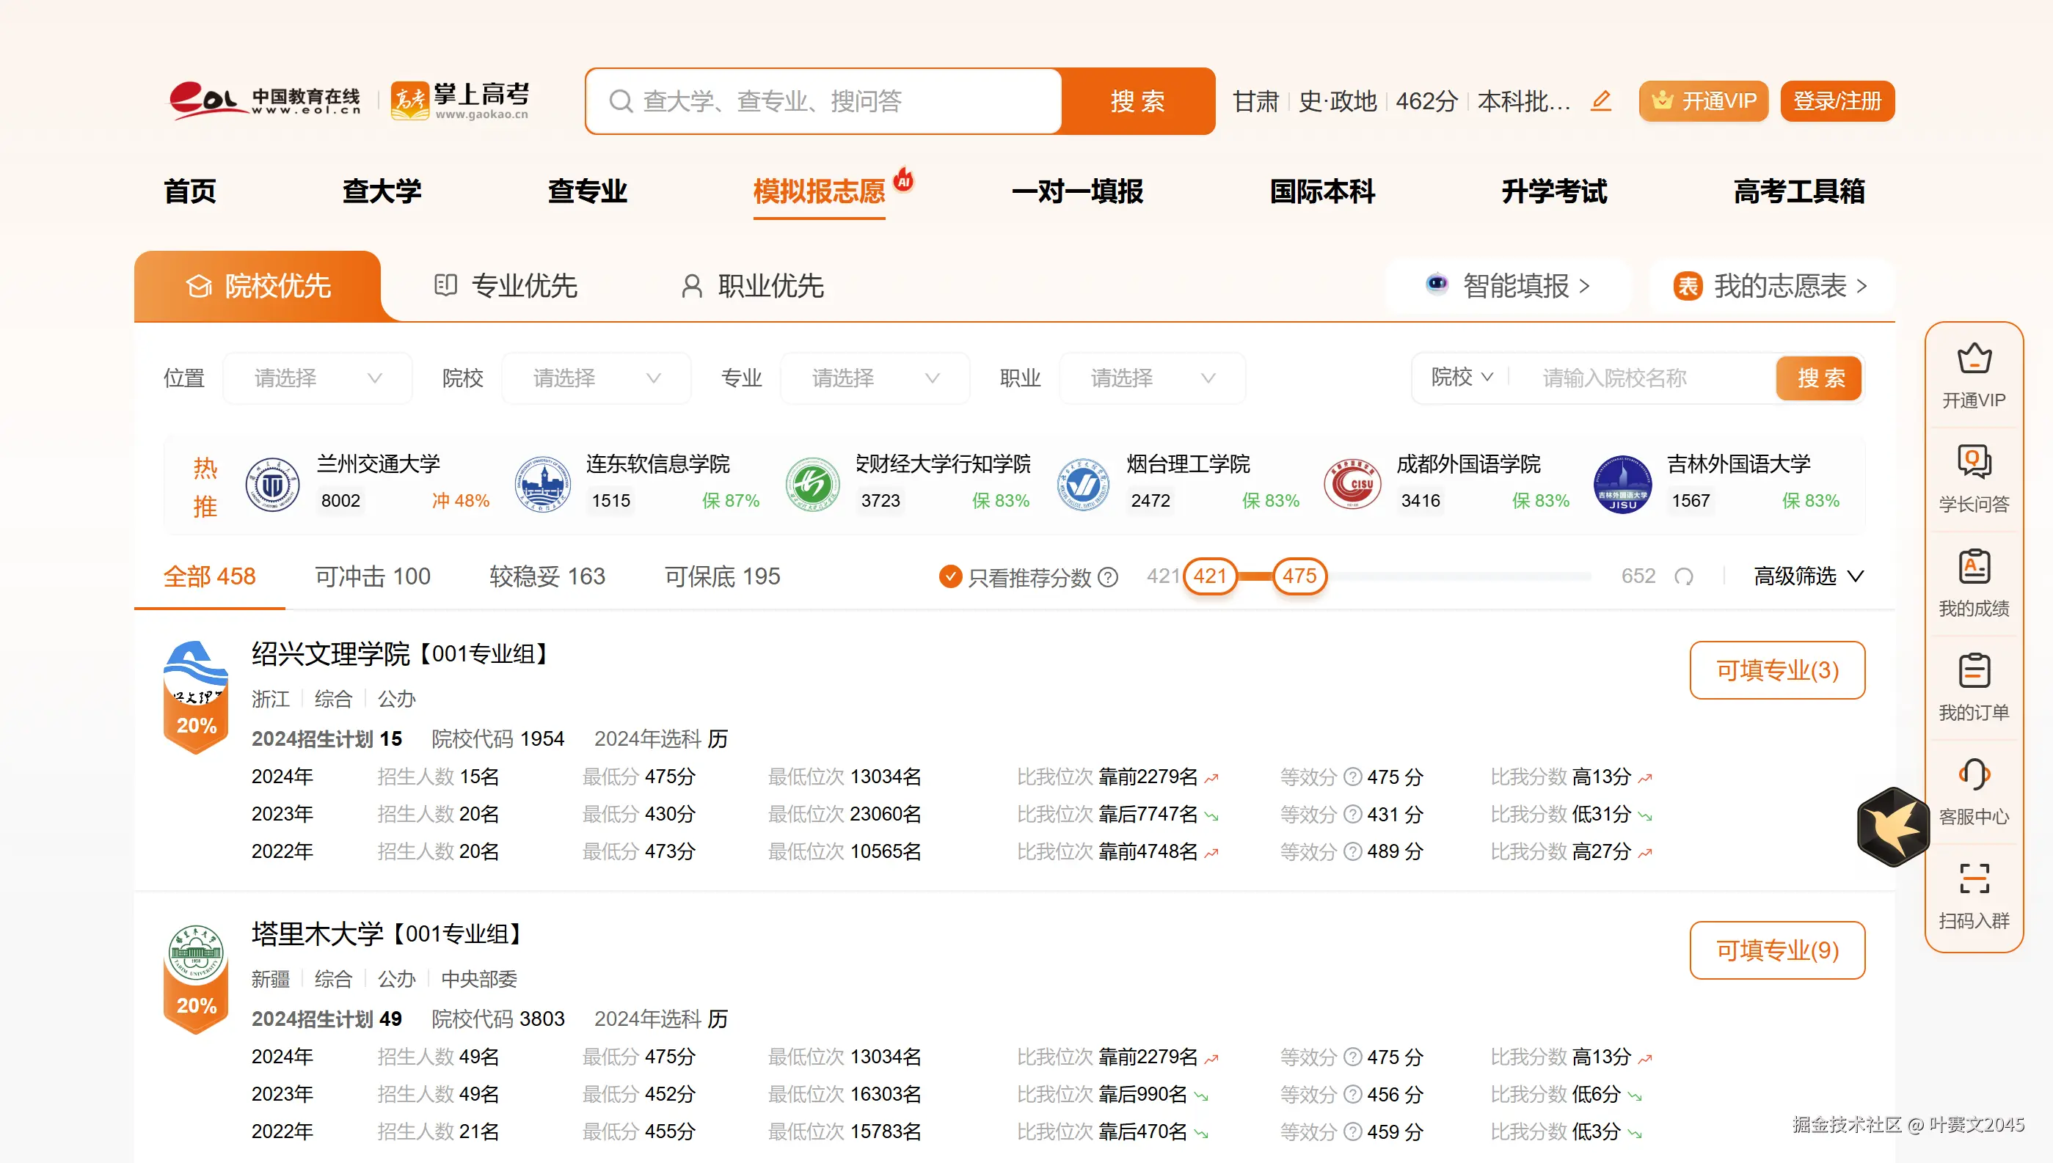The image size is (2053, 1163).
Task: Click the slider reset refresh icon
Action: [x=1683, y=576]
